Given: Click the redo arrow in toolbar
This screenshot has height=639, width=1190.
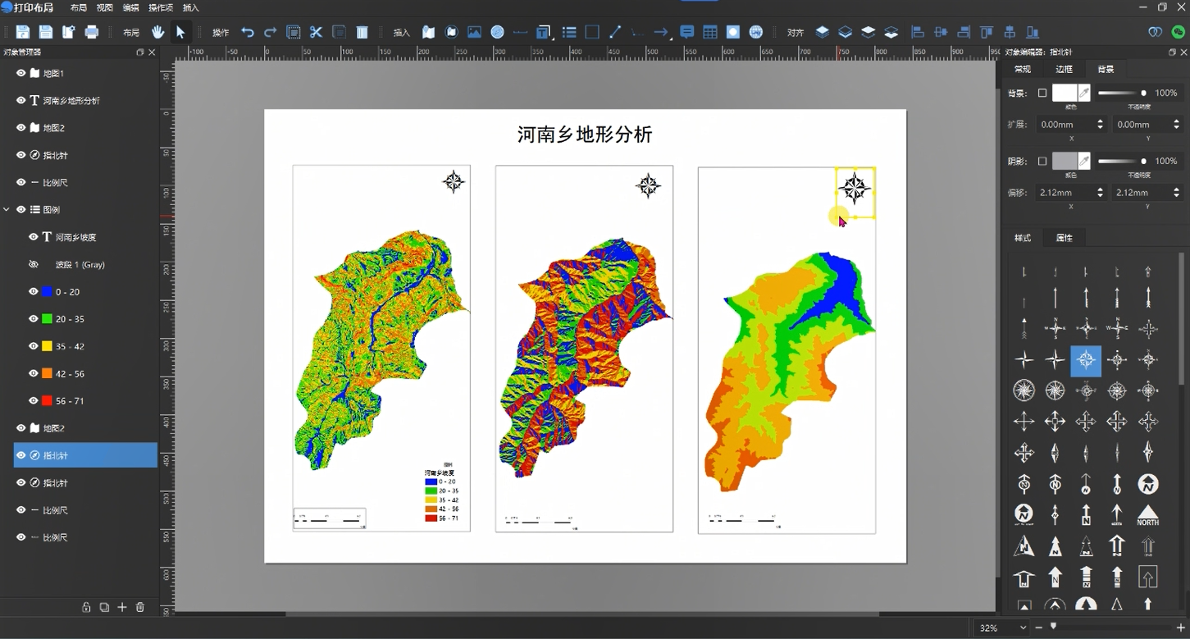Looking at the screenshot, I should click(x=270, y=32).
